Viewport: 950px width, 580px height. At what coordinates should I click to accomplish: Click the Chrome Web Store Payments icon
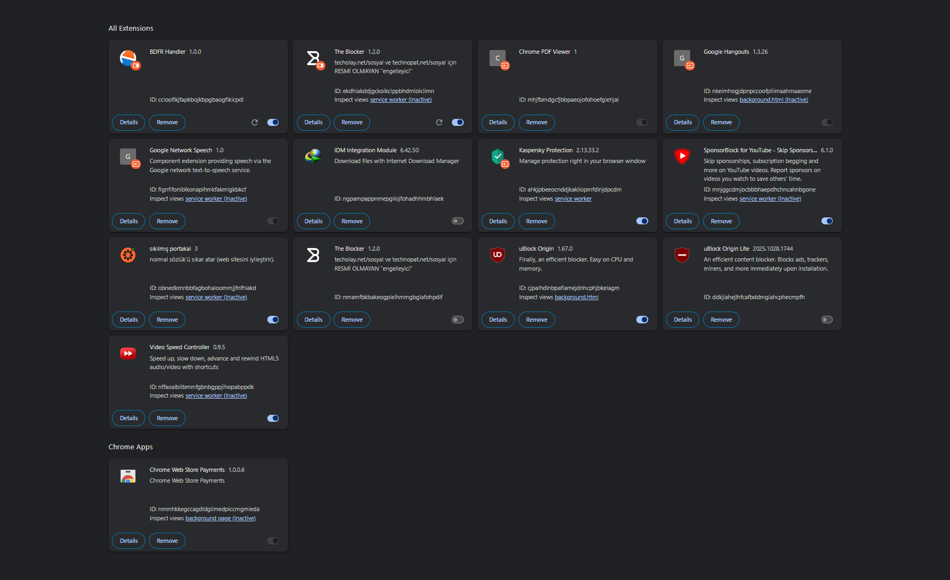[128, 476]
